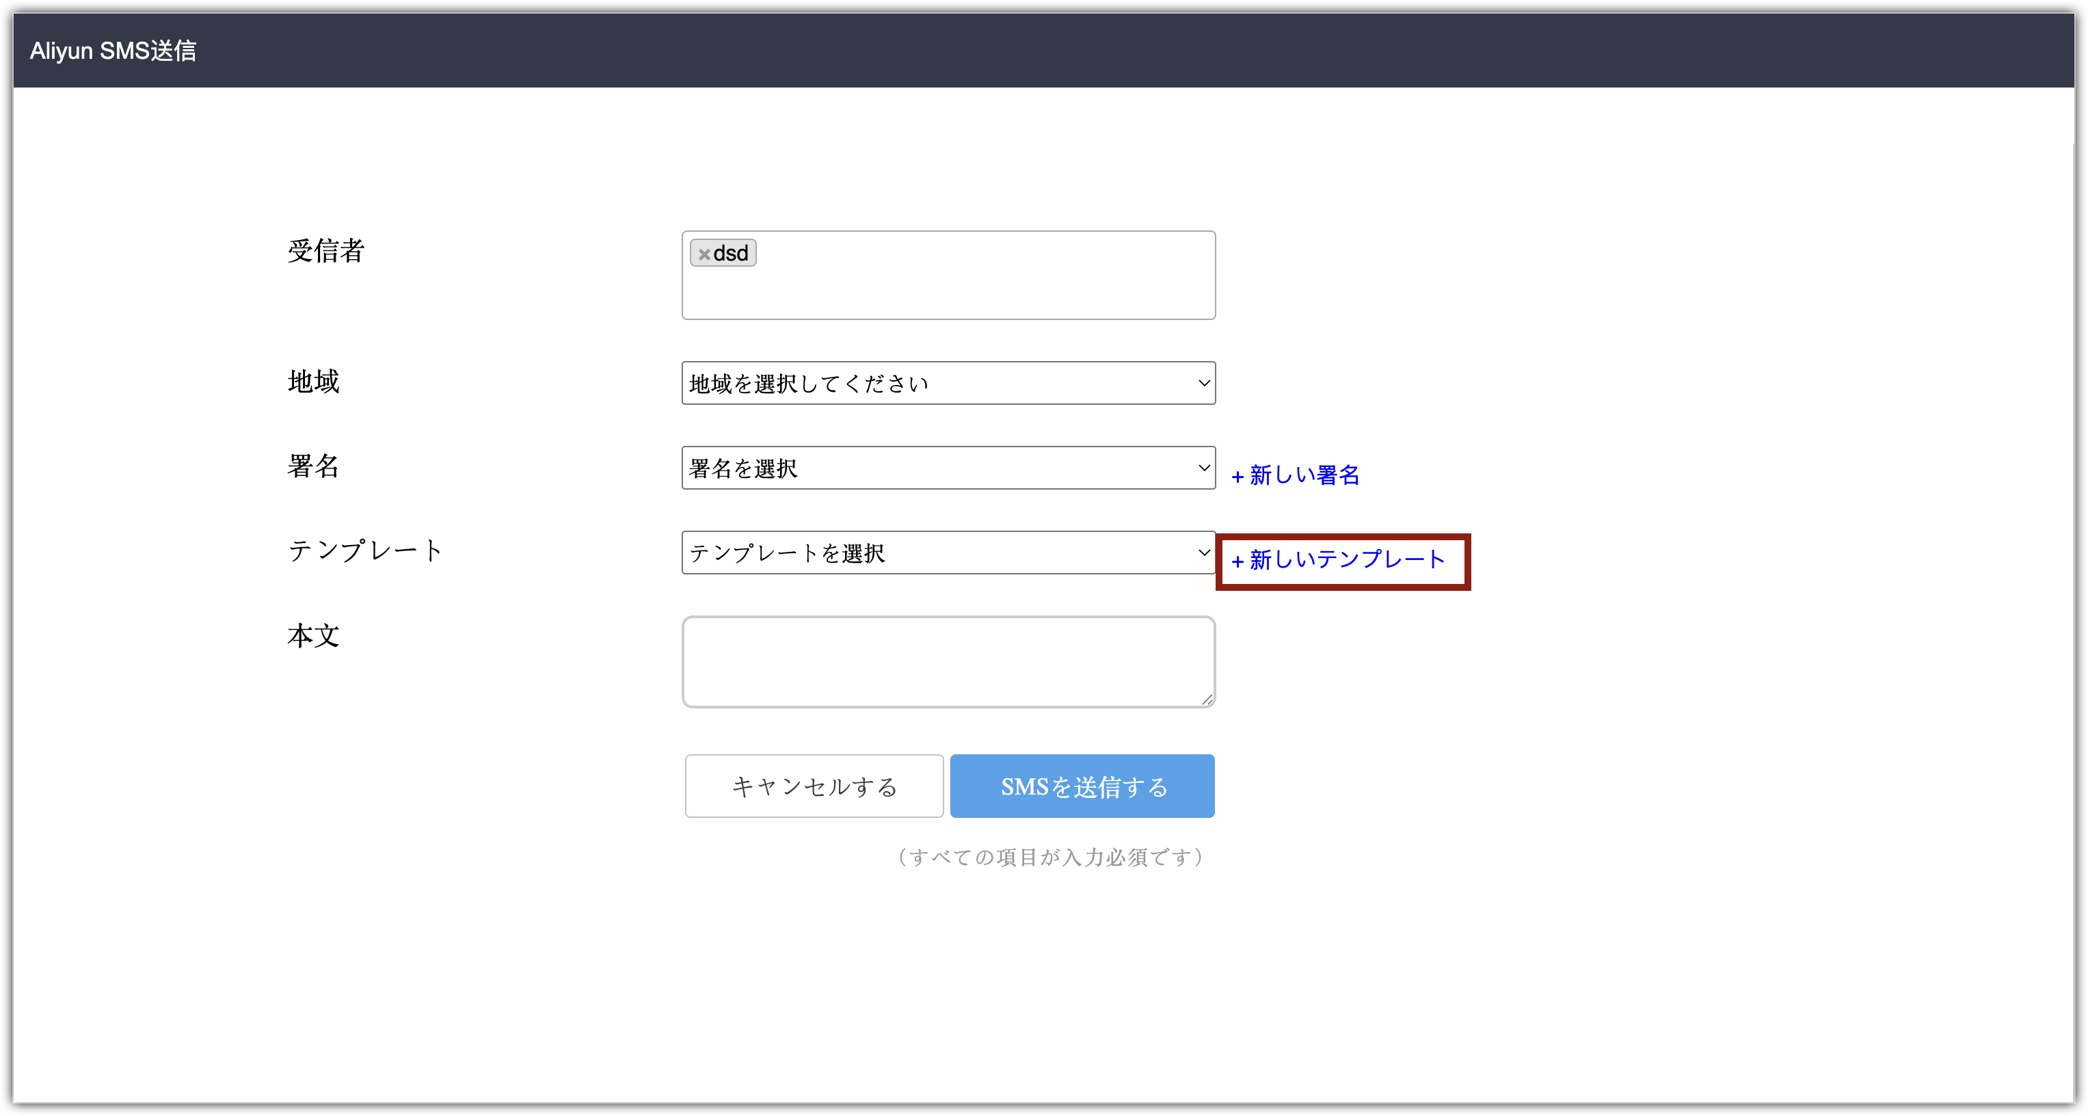Click the Aliyun SMS送信 header title
Screen dimensions: 2088x1116
(113, 51)
